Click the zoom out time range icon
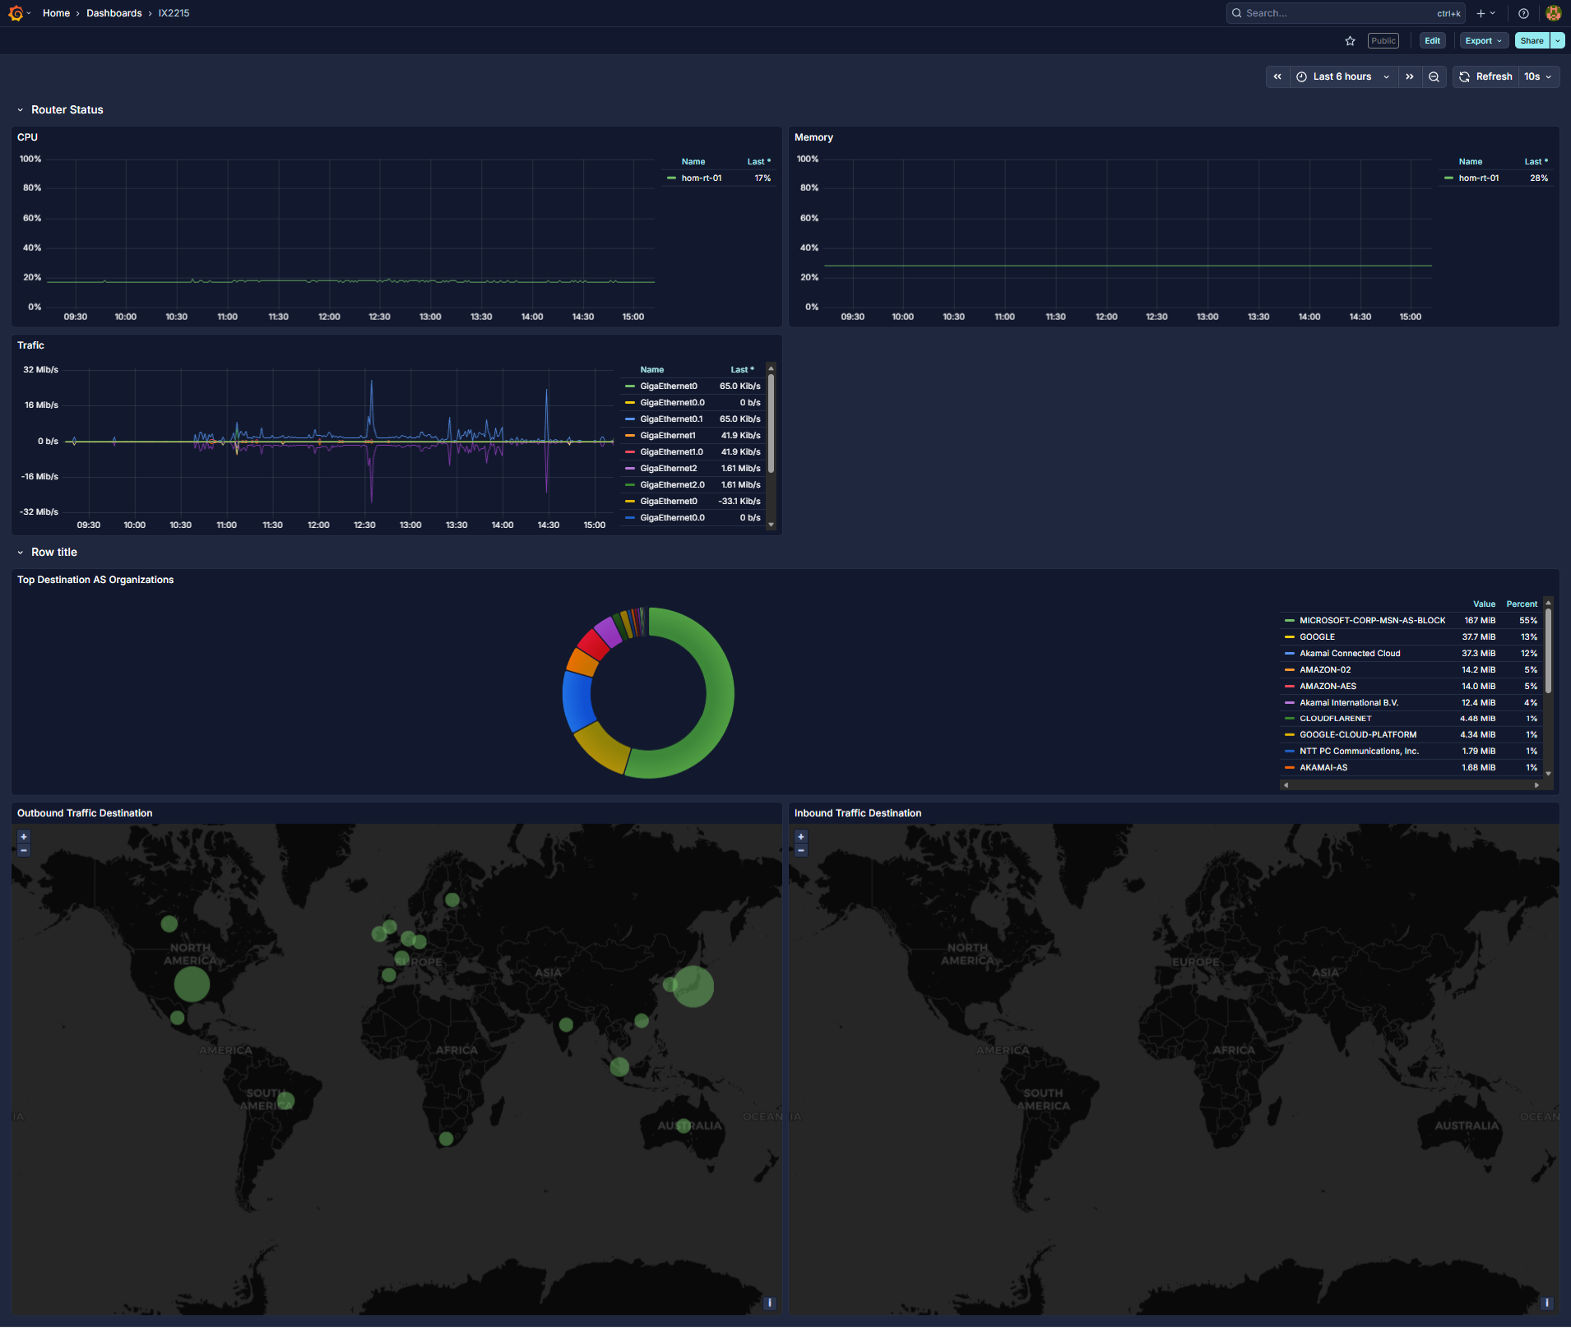1571x1328 pixels. 1434,76
